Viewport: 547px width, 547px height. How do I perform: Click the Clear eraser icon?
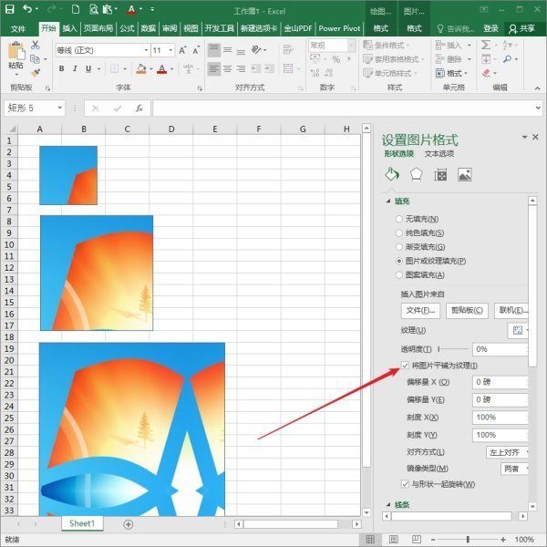coord(486,73)
